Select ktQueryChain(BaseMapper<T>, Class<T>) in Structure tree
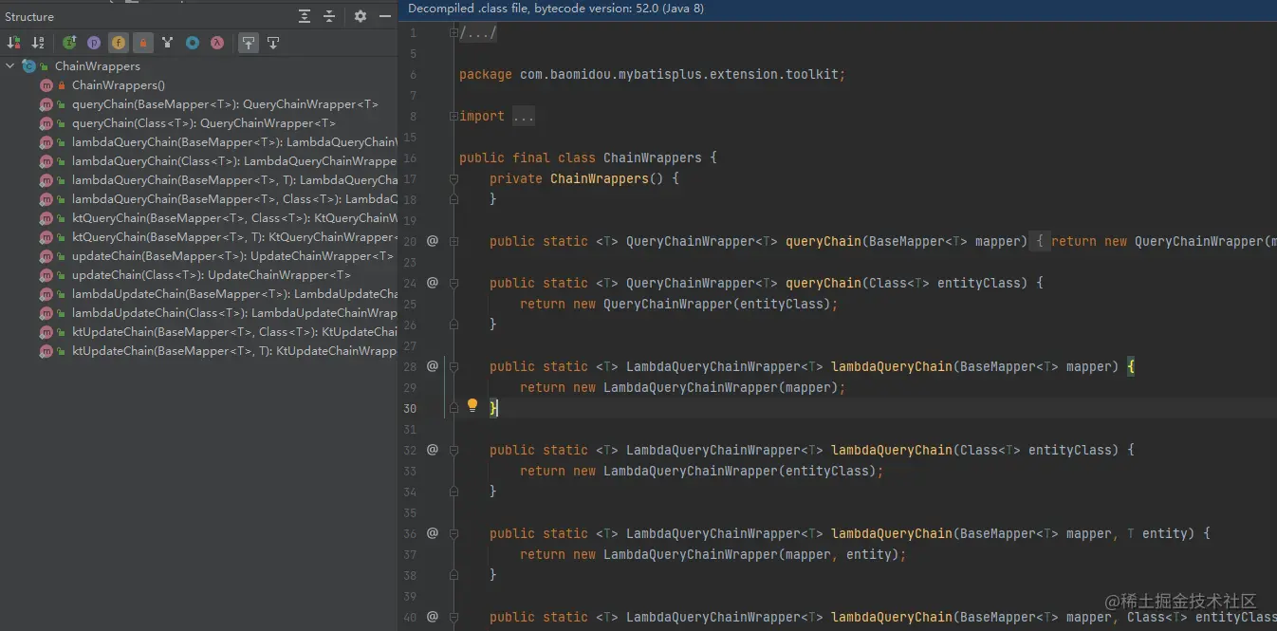Screen dimensions: 1277x631 (199, 218)
